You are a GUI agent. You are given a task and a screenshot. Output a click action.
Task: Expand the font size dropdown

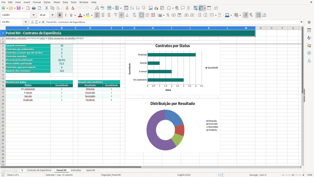coord(53,15)
